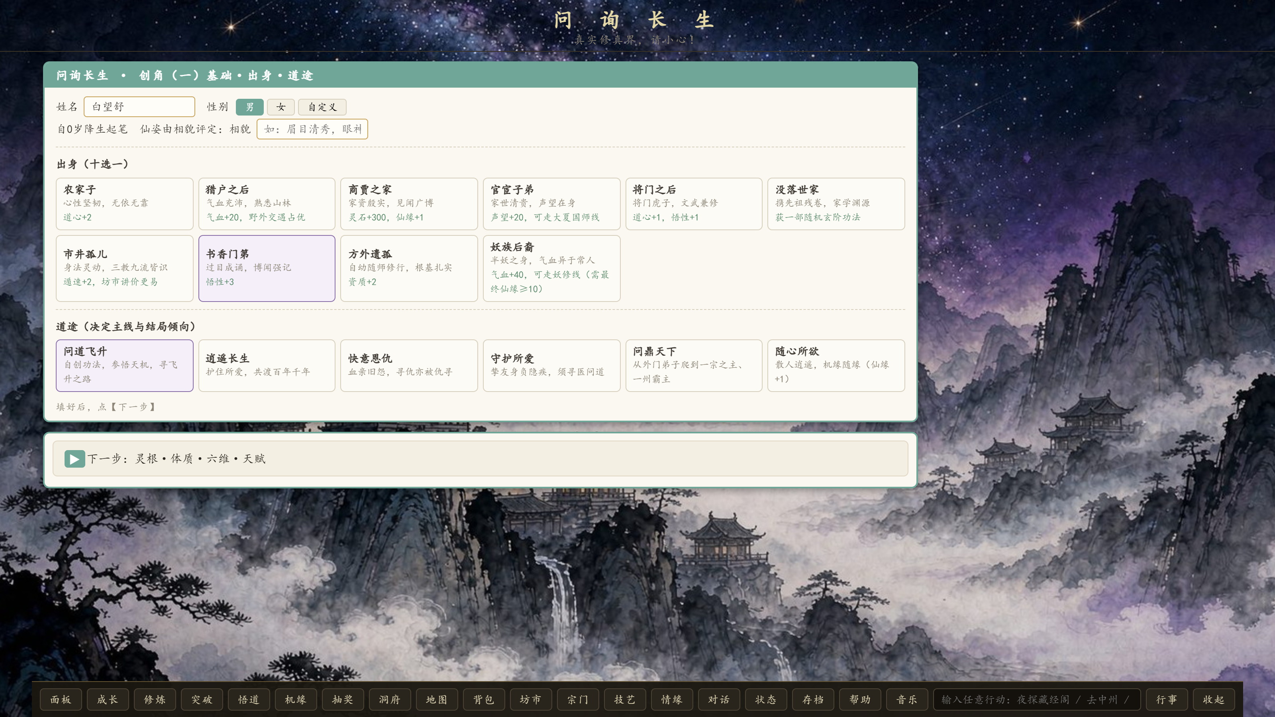The image size is (1275, 717).
Task: Collapse the bar with 收起
Action: coord(1214,699)
